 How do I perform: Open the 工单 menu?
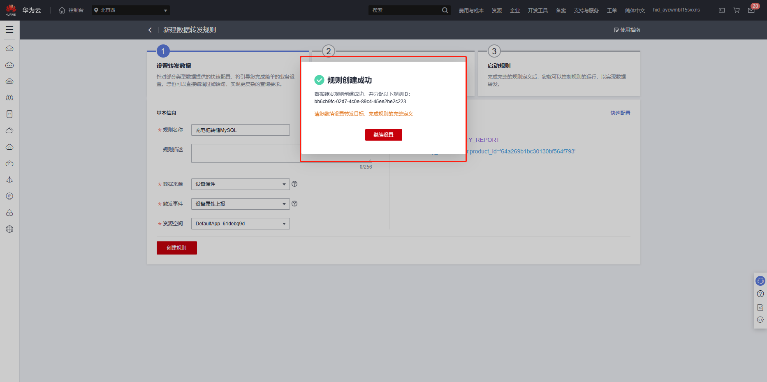pyautogui.click(x=612, y=10)
